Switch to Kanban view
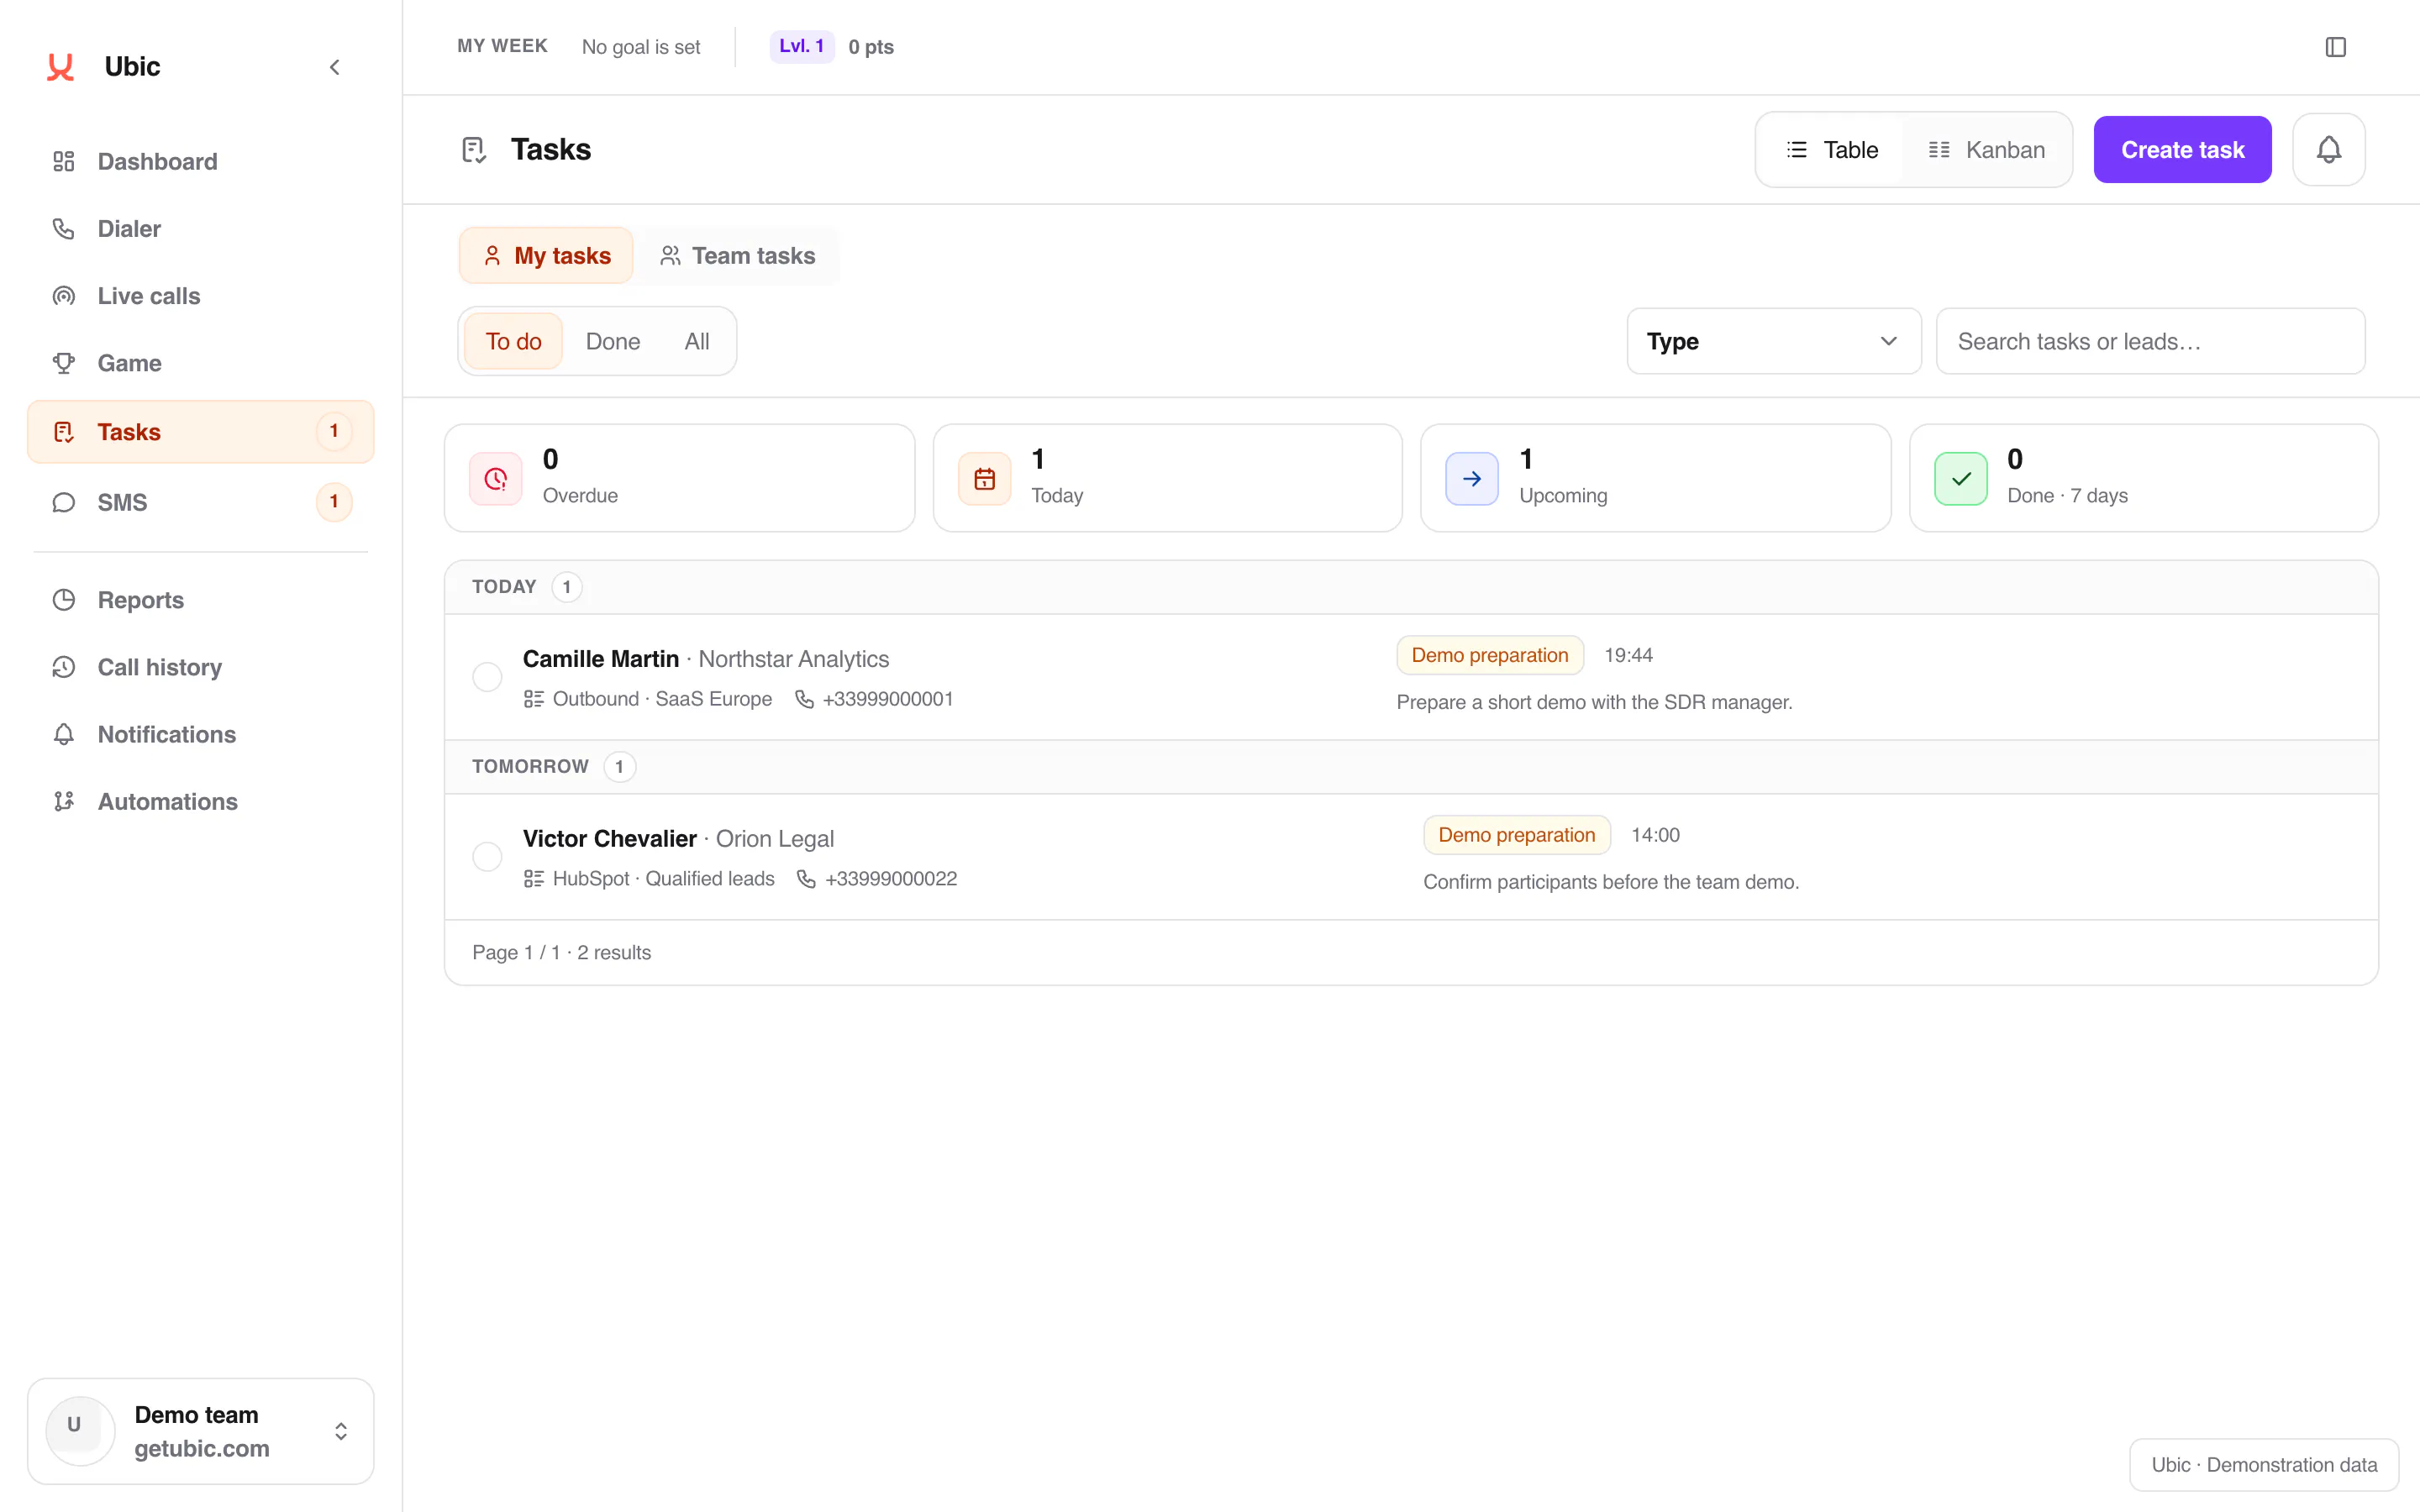 tap(1986, 149)
